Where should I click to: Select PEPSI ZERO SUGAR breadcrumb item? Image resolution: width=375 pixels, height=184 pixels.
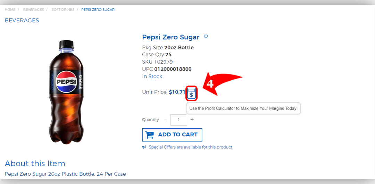[x=98, y=10]
